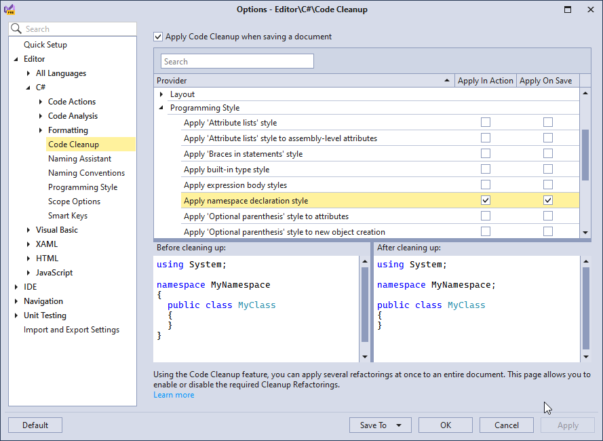Image resolution: width=603 pixels, height=441 pixels.
Task: Enable 'Apply built-in type style' on save
Action: pyautogui.click(x=547, y=169)
